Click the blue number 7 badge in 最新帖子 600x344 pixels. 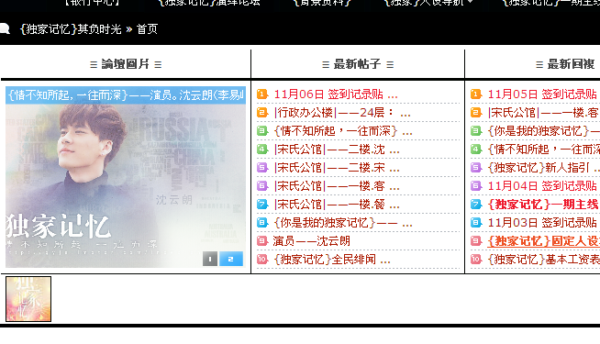coord(262,204)
